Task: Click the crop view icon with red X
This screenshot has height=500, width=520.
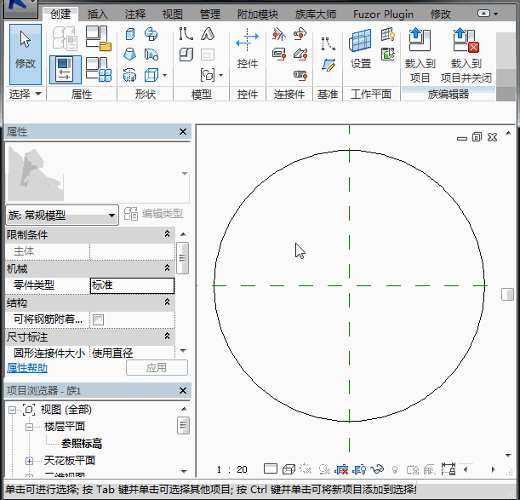Action: [341, 469]
